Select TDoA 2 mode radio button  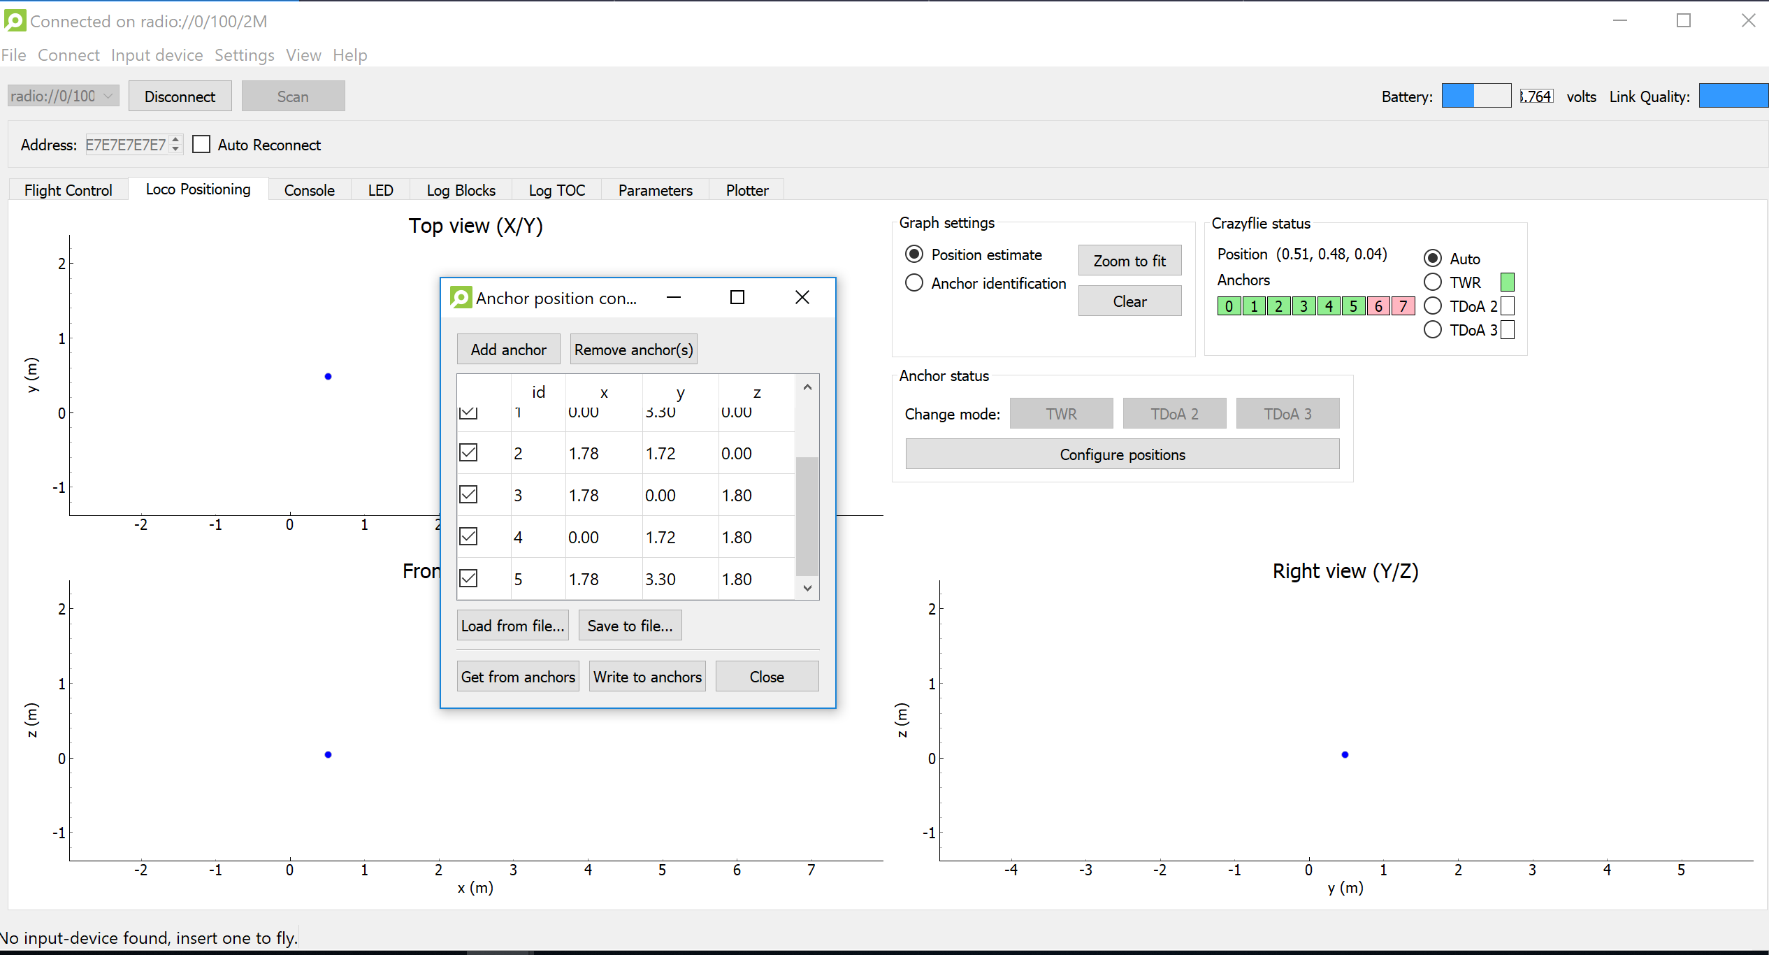click(x=1433, y=306)
